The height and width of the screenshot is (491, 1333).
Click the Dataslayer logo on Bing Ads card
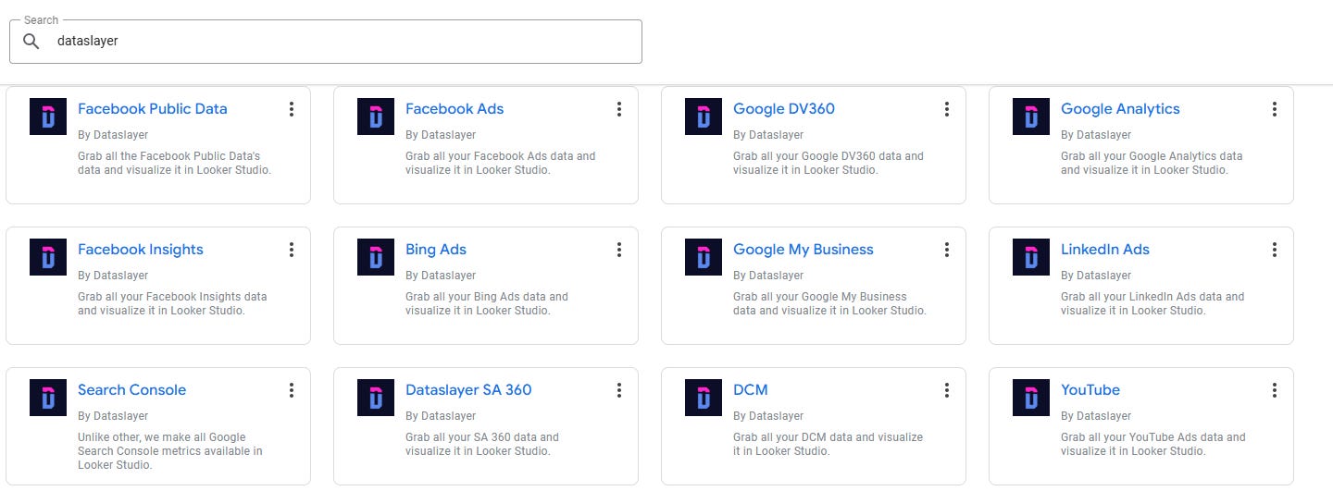point(376,257)
